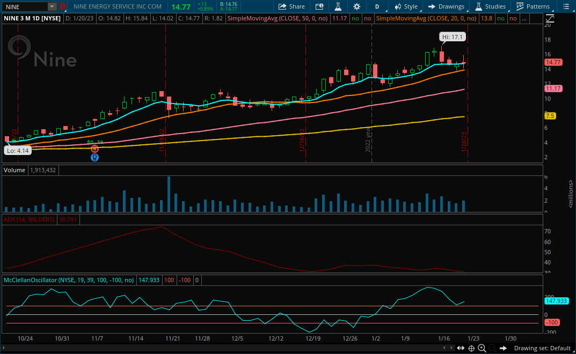
Task: Activate the crosshair pan tool icon
Action: pyautogui.click(x=471, y=348)
